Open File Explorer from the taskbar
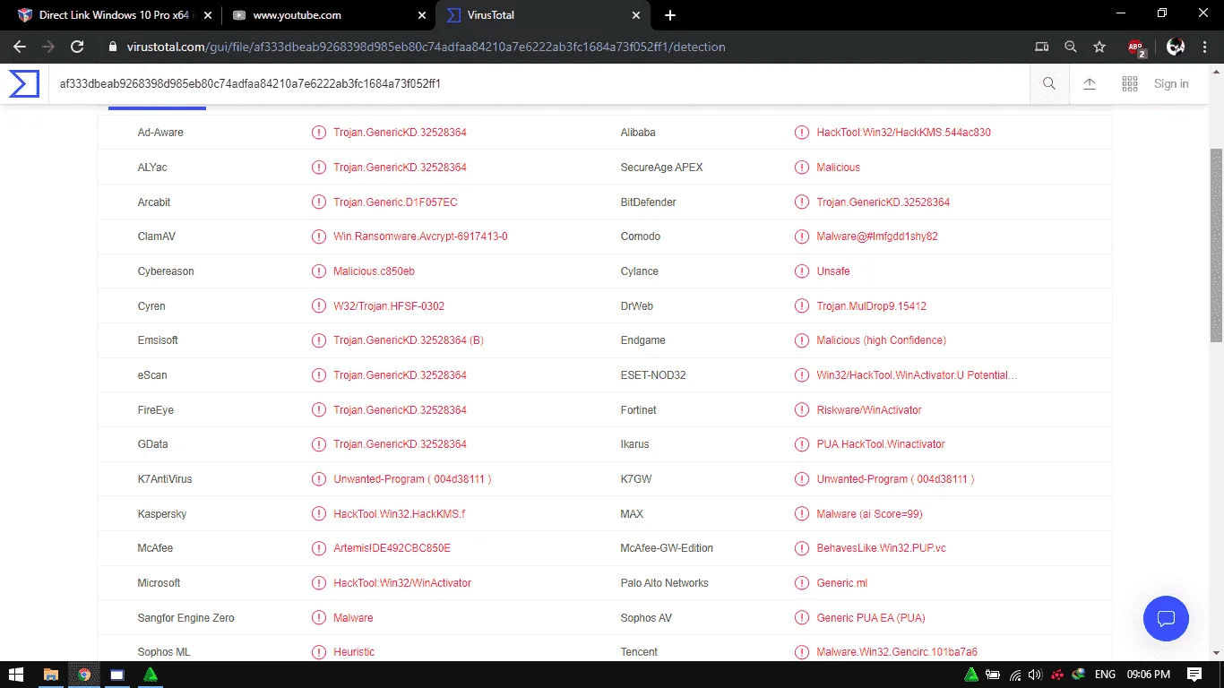The image size is (1224, 688). coord(50,675)
